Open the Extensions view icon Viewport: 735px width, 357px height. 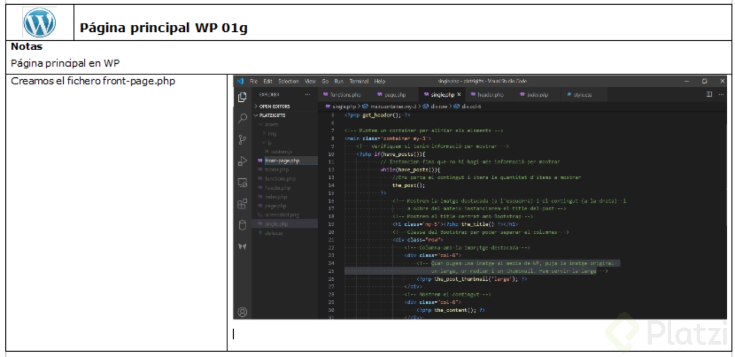click(241, 204)
